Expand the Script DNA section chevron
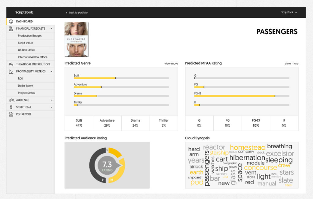This screenshot has height=199, width=313. pos(51,107)
